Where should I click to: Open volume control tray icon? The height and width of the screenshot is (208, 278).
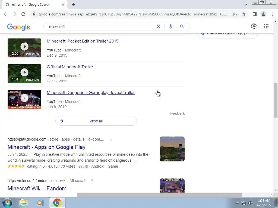(x=251, y=203)
